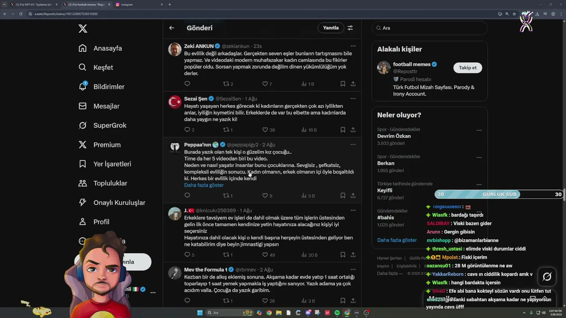This screenshot has height=318, width=566.
Task: Expand Peppaa'nın post with Daha fazla göster
Action: pos(204,185)
